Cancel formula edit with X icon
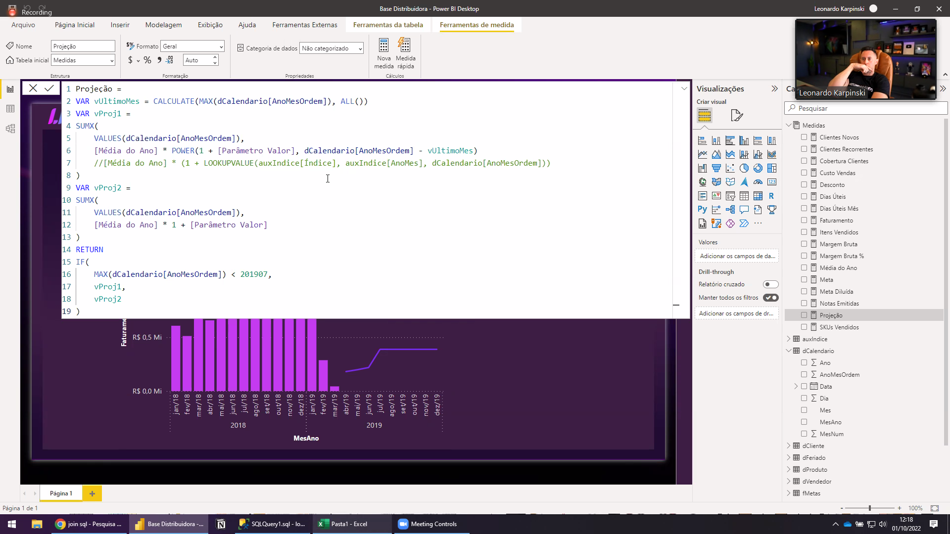 point(33,89)
